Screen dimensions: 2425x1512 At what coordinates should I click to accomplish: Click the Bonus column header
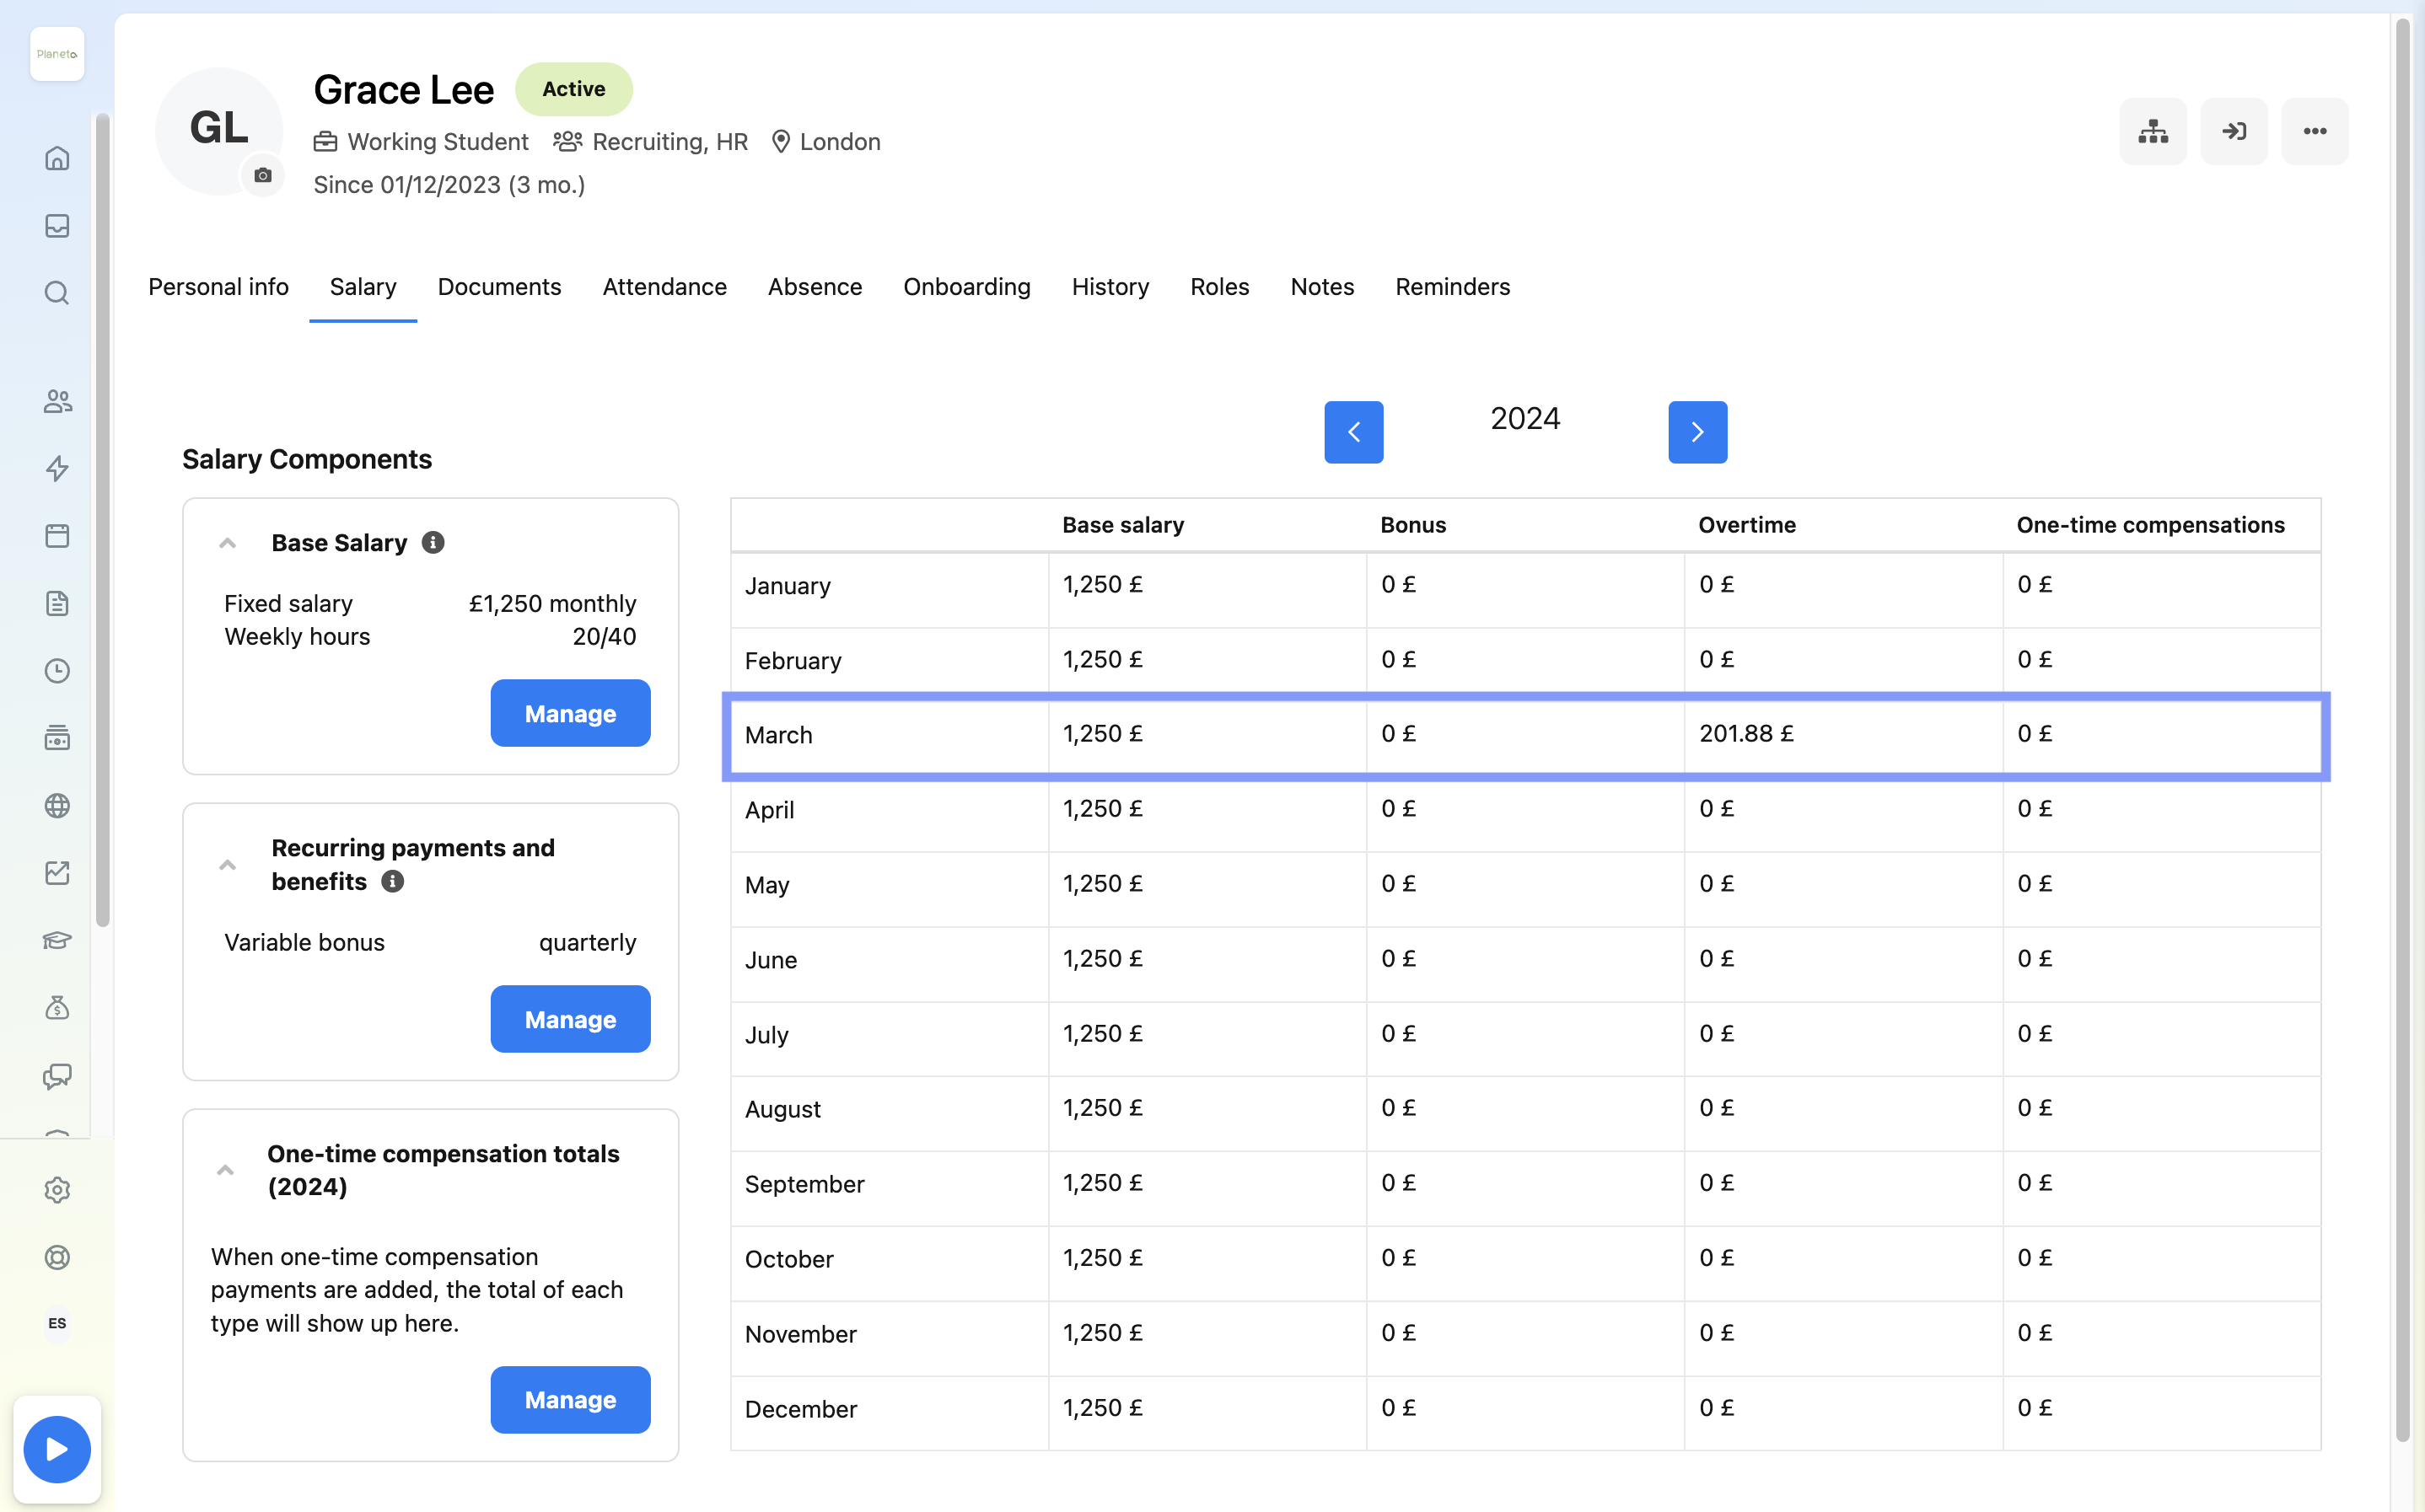[x=1412, y=525]
